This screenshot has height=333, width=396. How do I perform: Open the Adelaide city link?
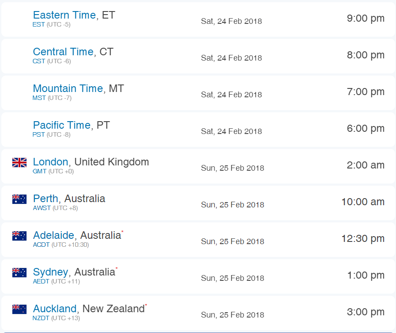coord(53,235)
